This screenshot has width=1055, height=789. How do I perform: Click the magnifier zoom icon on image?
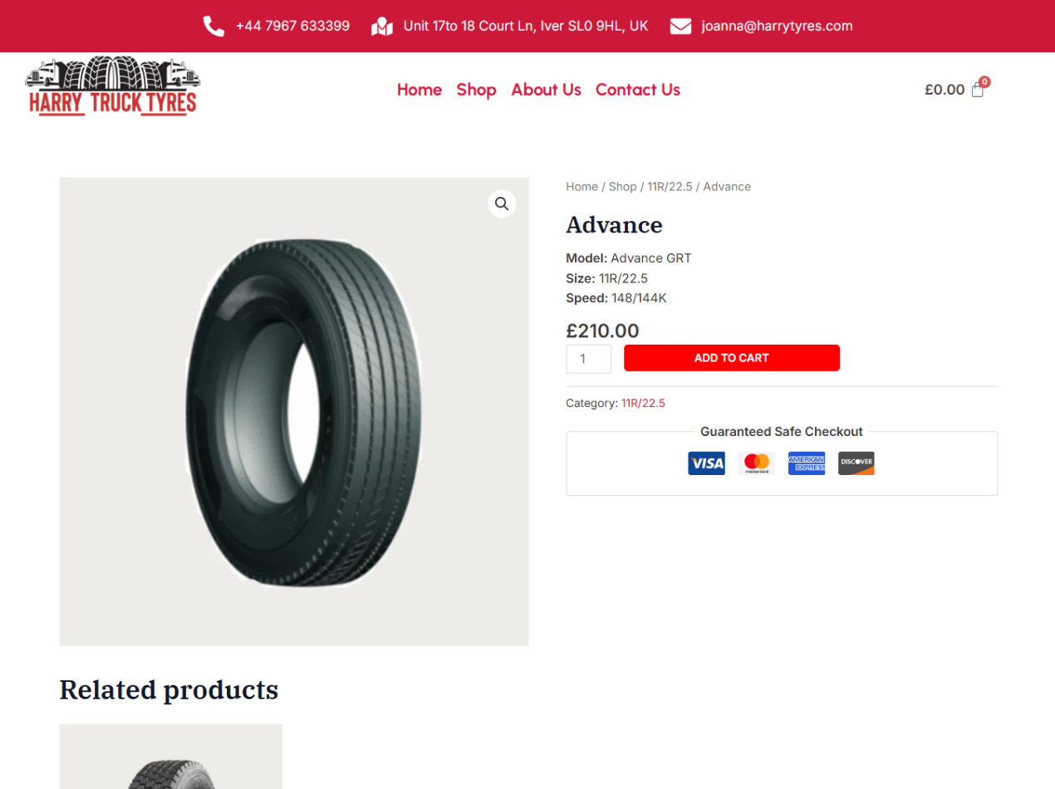click(502, 203)
